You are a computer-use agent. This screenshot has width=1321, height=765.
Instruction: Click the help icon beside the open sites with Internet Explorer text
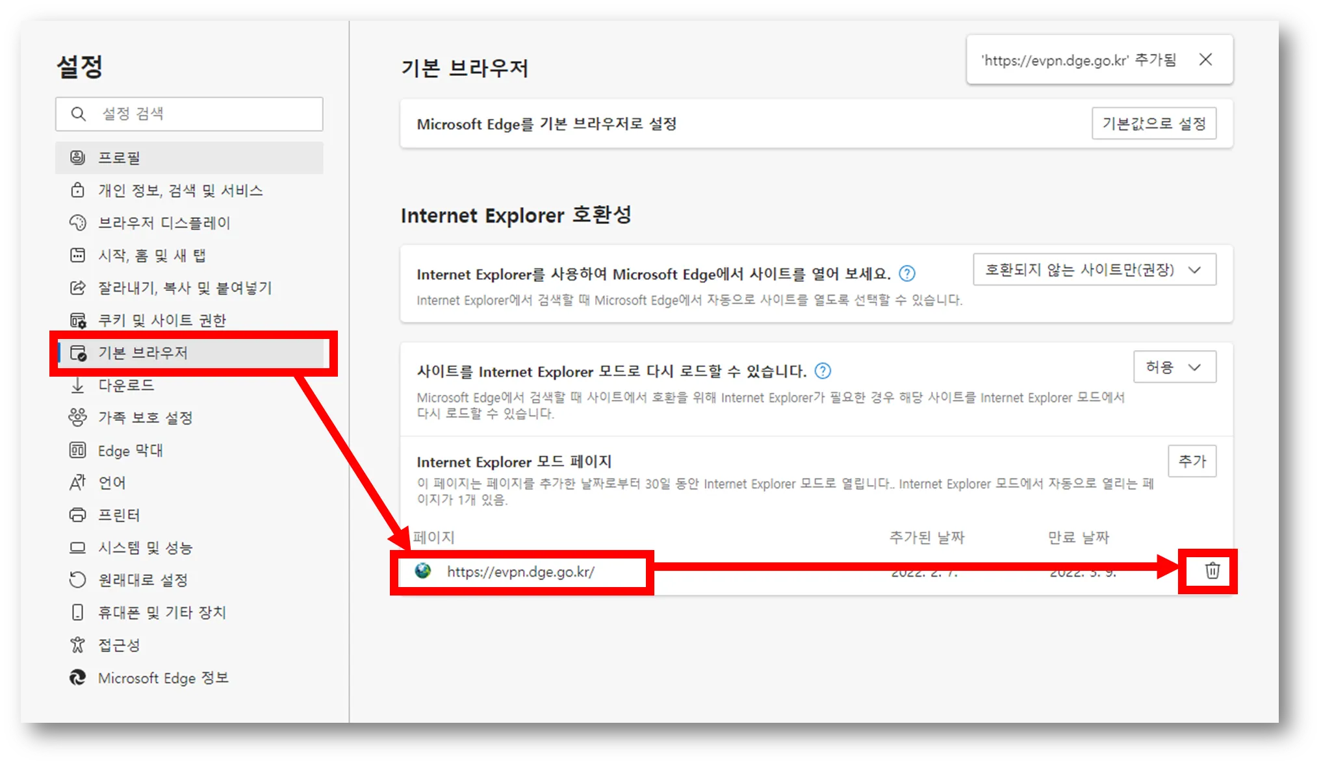coord(906,273)
